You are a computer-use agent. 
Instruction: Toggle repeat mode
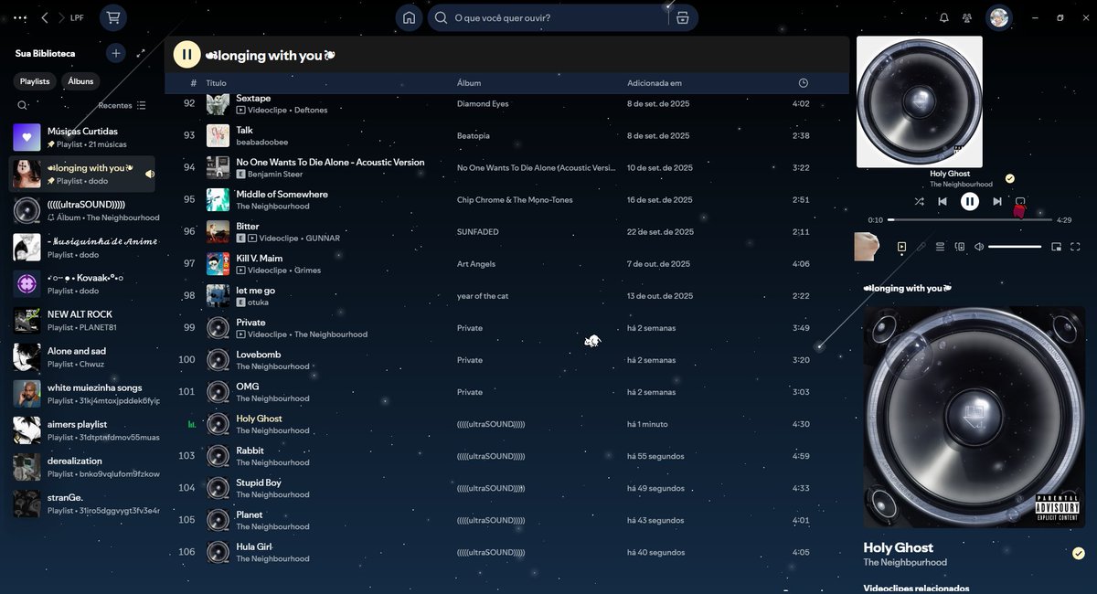pyautogui.click(x=1021, y=201)
